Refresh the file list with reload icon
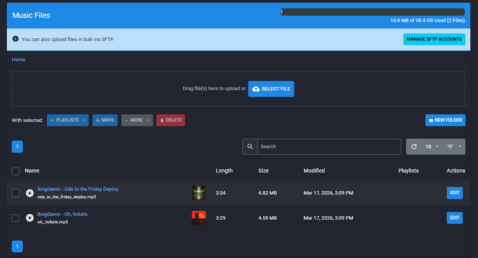478x258 pixels. pos(414,147)
